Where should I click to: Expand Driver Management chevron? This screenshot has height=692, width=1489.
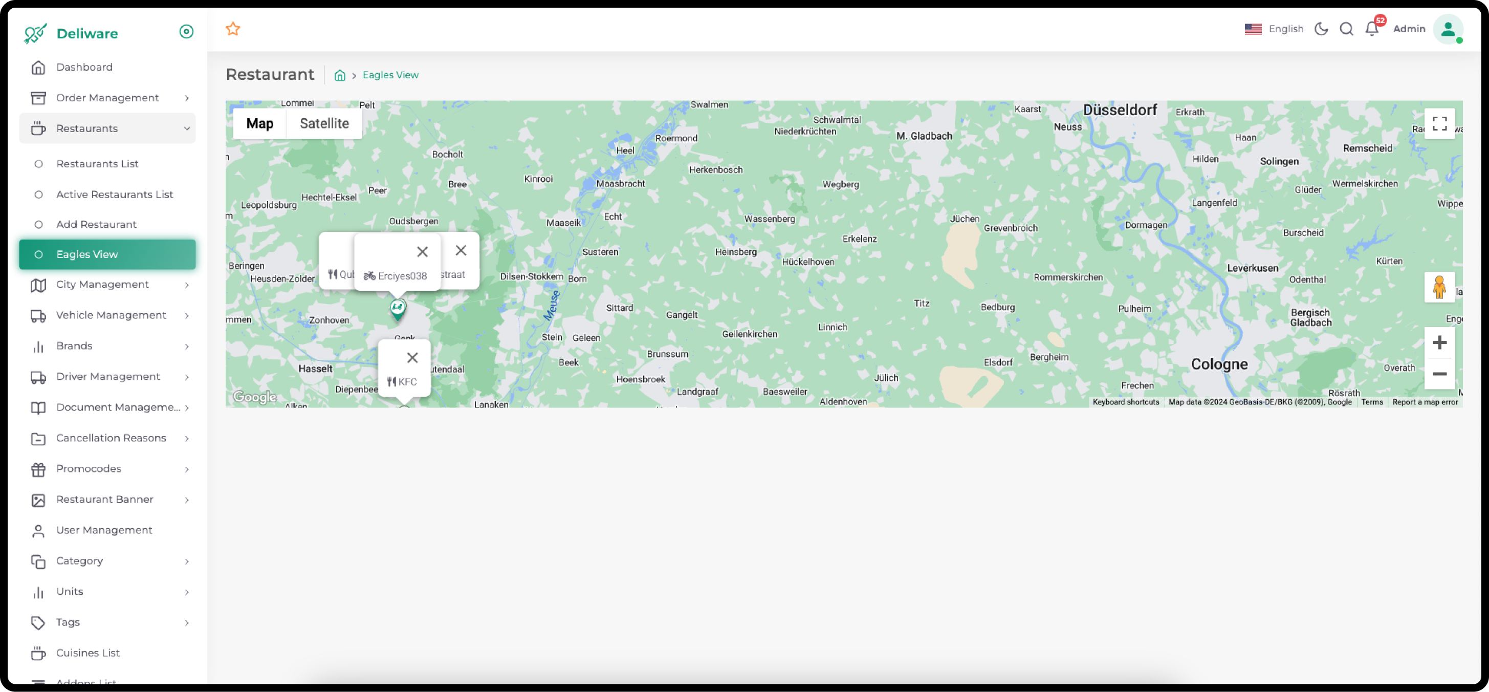187,377
